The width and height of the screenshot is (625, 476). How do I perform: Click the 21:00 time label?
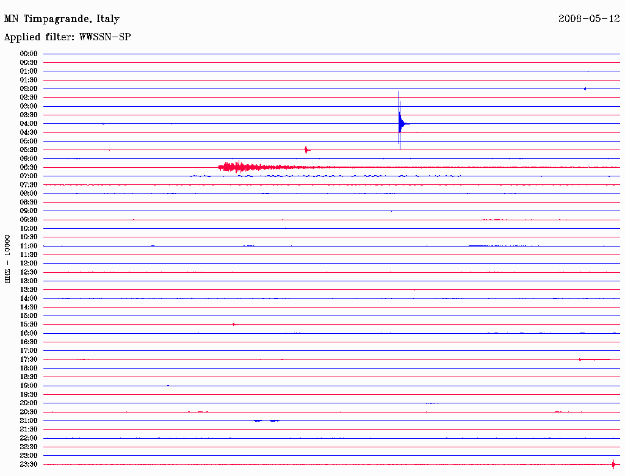click(29, 420)
